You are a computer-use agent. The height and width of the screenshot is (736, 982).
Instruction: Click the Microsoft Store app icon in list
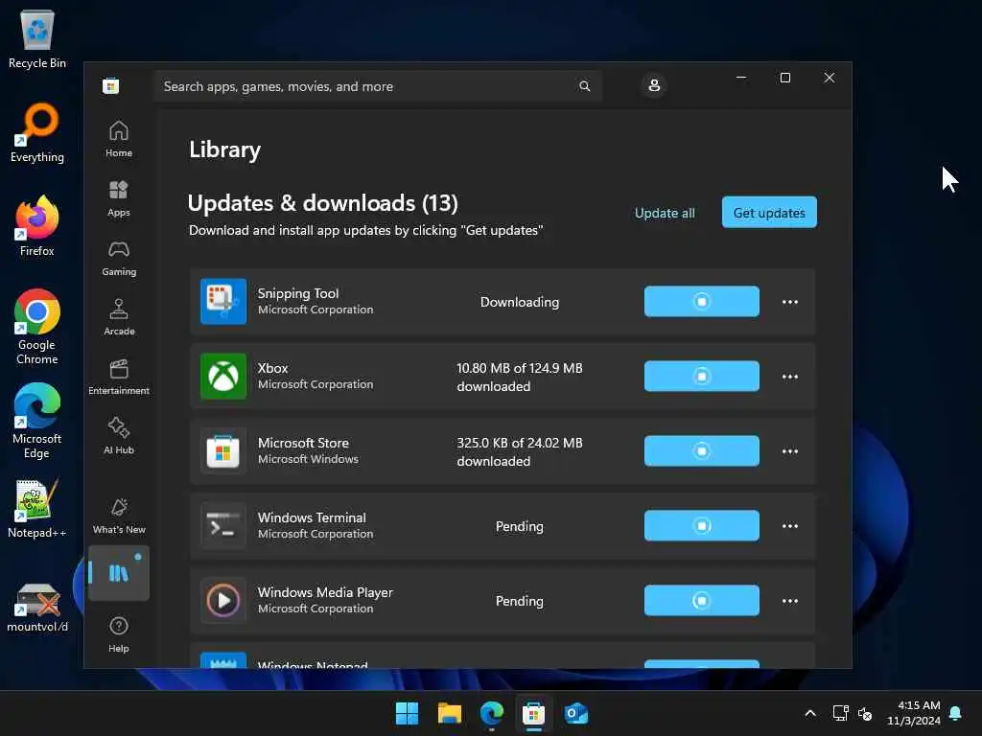pyautogui.click(x=223, y=450)
